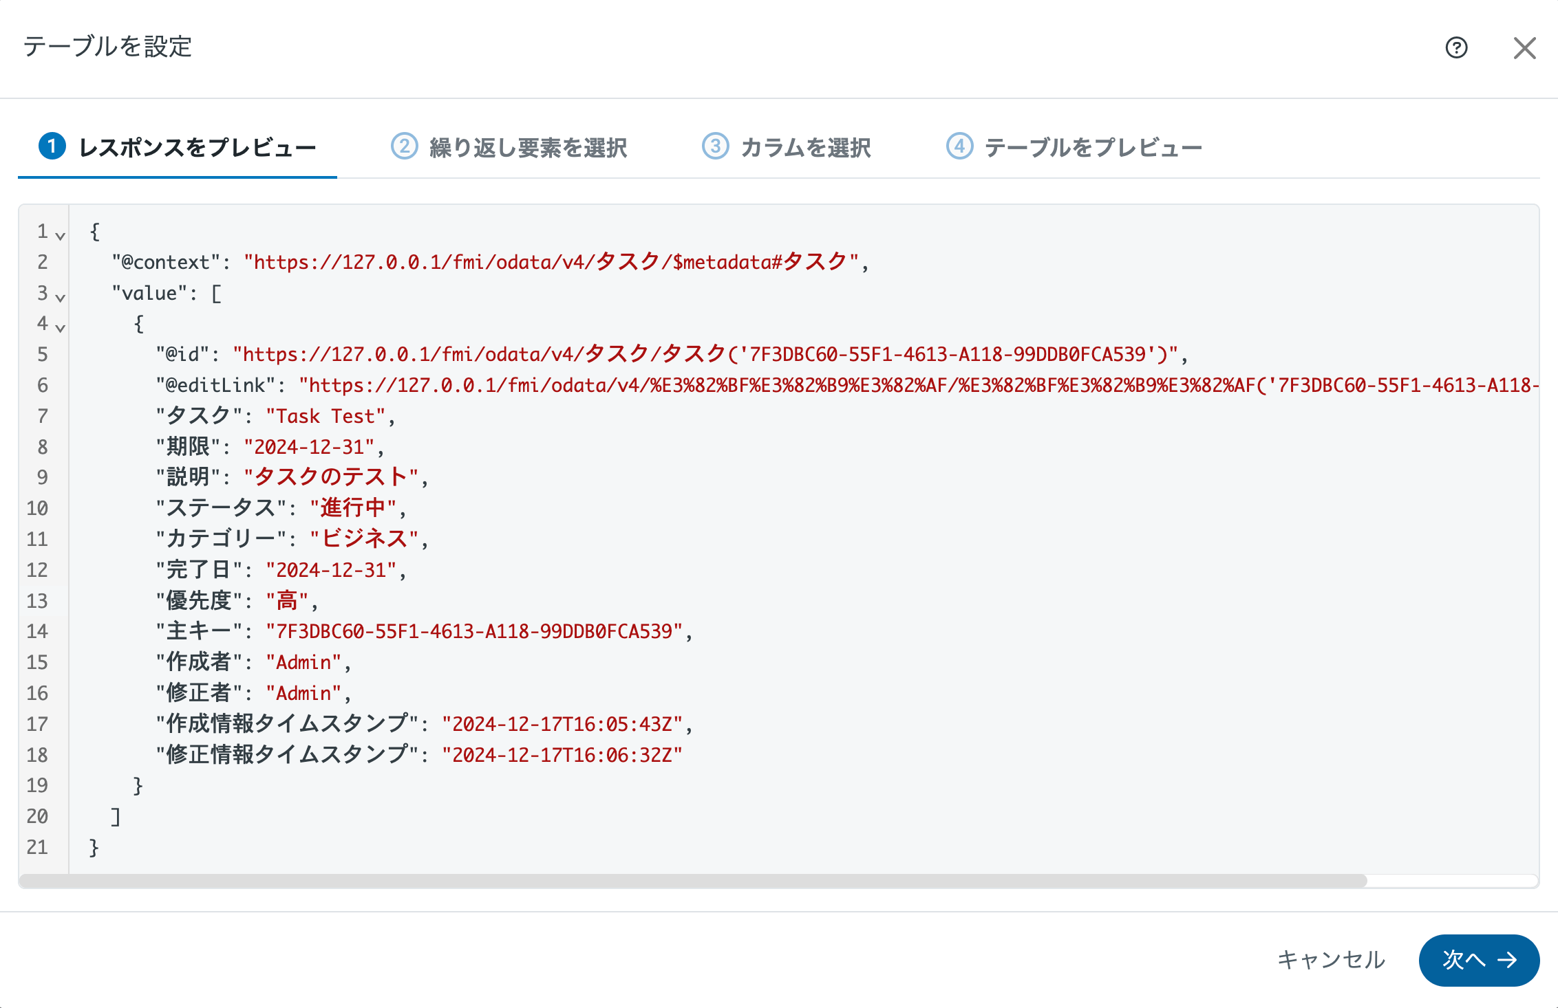The height and width of the screenshot is (1008, 1558).
Task: Click the step 2 circle icon
Action: pos(404,146)
